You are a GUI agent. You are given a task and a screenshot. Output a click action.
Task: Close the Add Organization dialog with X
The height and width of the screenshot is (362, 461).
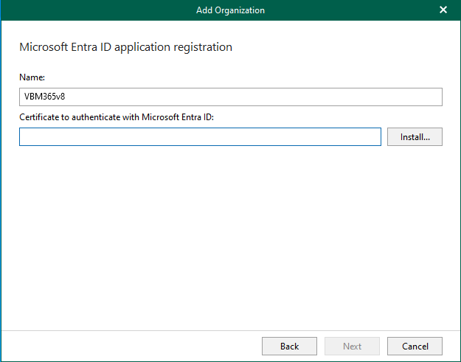[x=443, y=10]
